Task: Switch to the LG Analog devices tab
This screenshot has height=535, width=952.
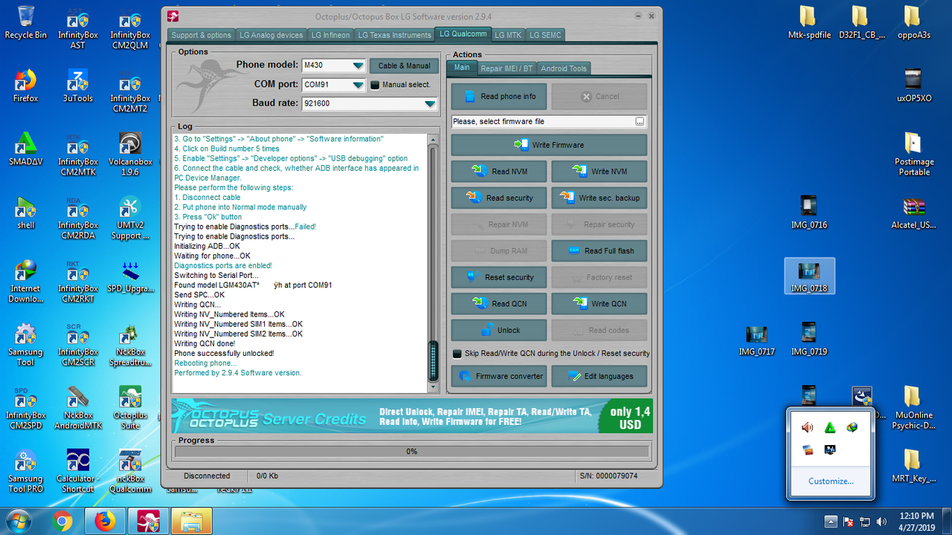Action: (271, 35)
